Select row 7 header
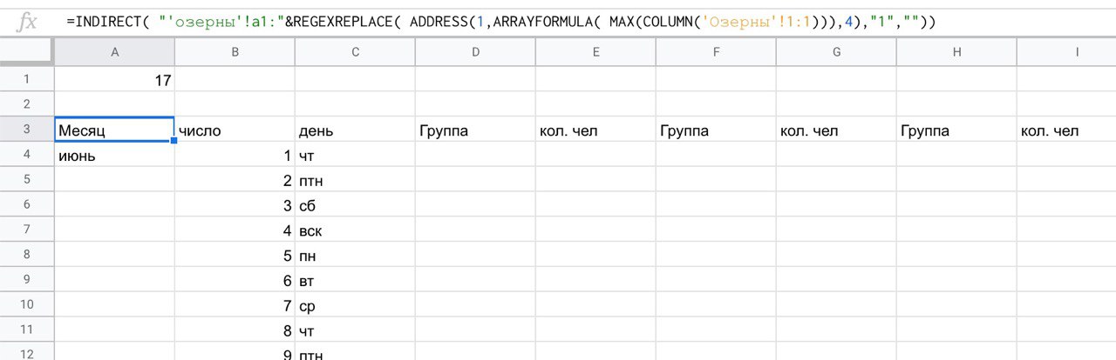Image resolution: width=1116 pixels, height=360 pixels. (x=27, y=230)
